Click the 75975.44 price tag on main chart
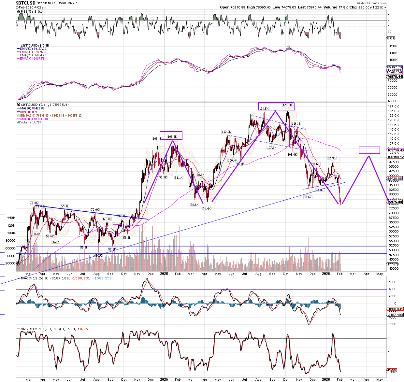The width and height of the screenshot is (404, 382). coord(394,202)
